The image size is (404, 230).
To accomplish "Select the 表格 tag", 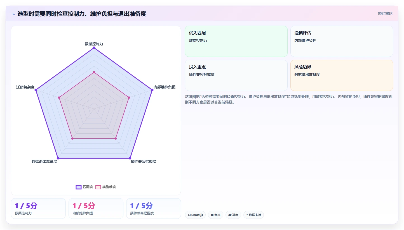I will click(x=215, y=215).
